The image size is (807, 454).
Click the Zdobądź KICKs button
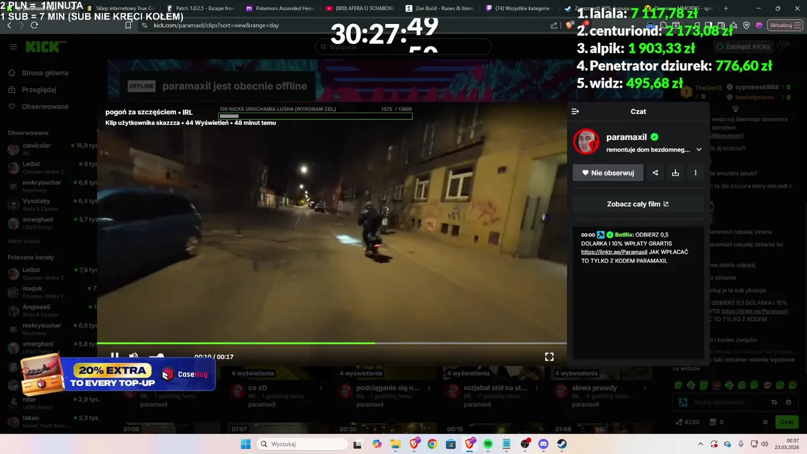pyautogui.click(x=743, y=47)
